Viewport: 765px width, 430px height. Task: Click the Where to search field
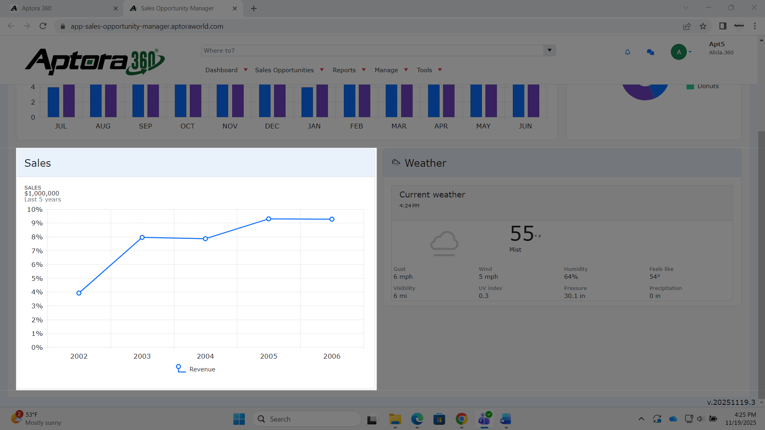373,51
